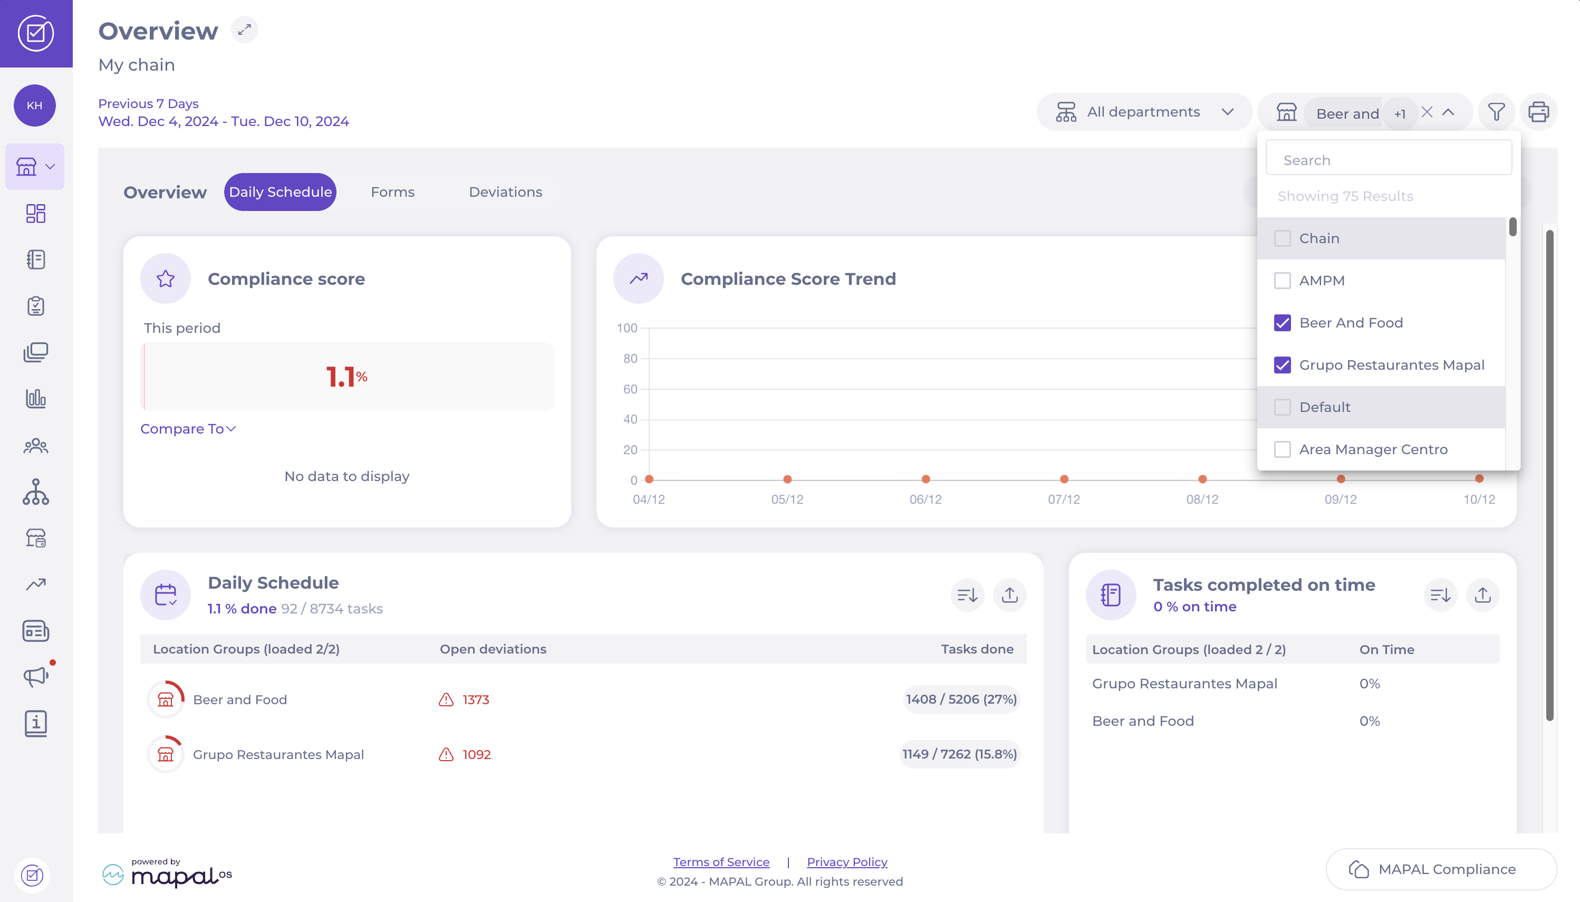Open the people group icon in sidebar
The width and height of the screenshot is (1580, 902).
(36, 445)
